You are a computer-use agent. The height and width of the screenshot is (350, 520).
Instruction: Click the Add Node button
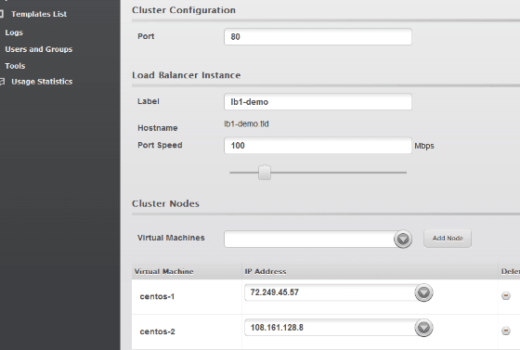click(448, 239)
